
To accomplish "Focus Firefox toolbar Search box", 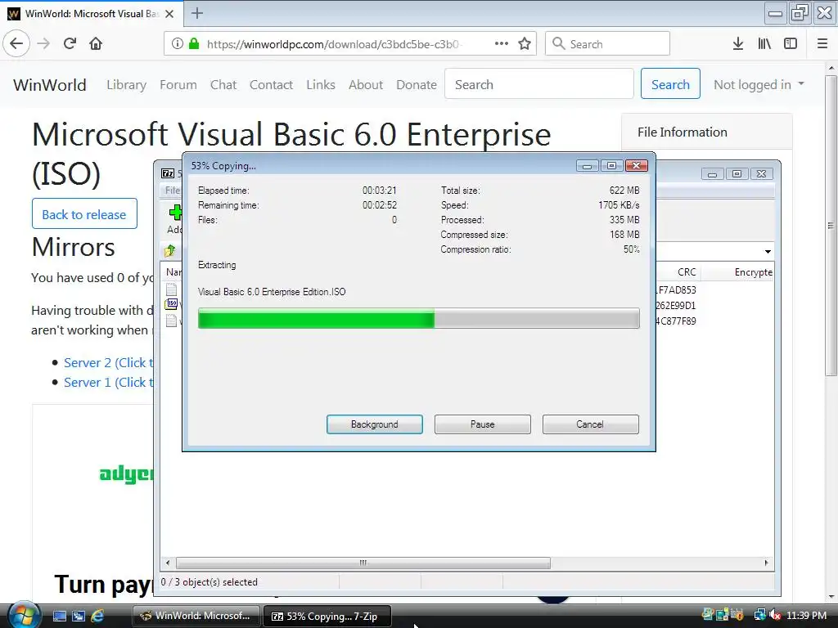I will [608, 44].
